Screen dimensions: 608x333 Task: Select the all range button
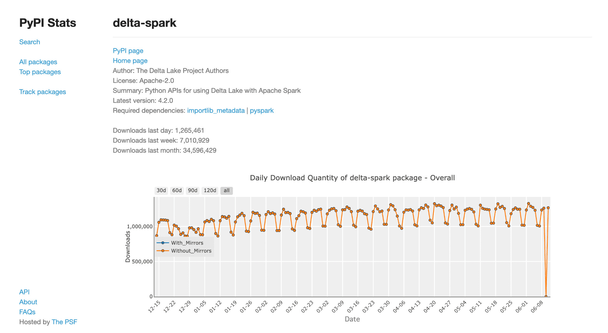(227, 191)
